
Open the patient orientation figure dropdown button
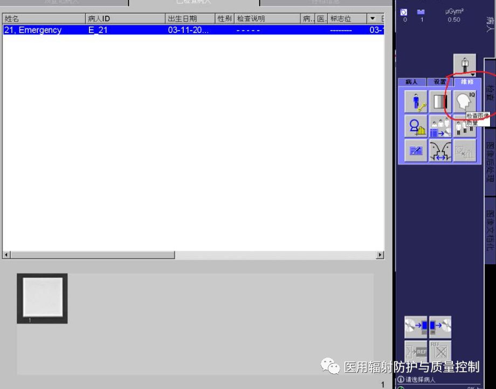click(464, 65)
